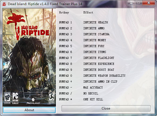Click the trainer app icon in title bar
This screenshot has width=157, height=116.
[x=4, y=4]
